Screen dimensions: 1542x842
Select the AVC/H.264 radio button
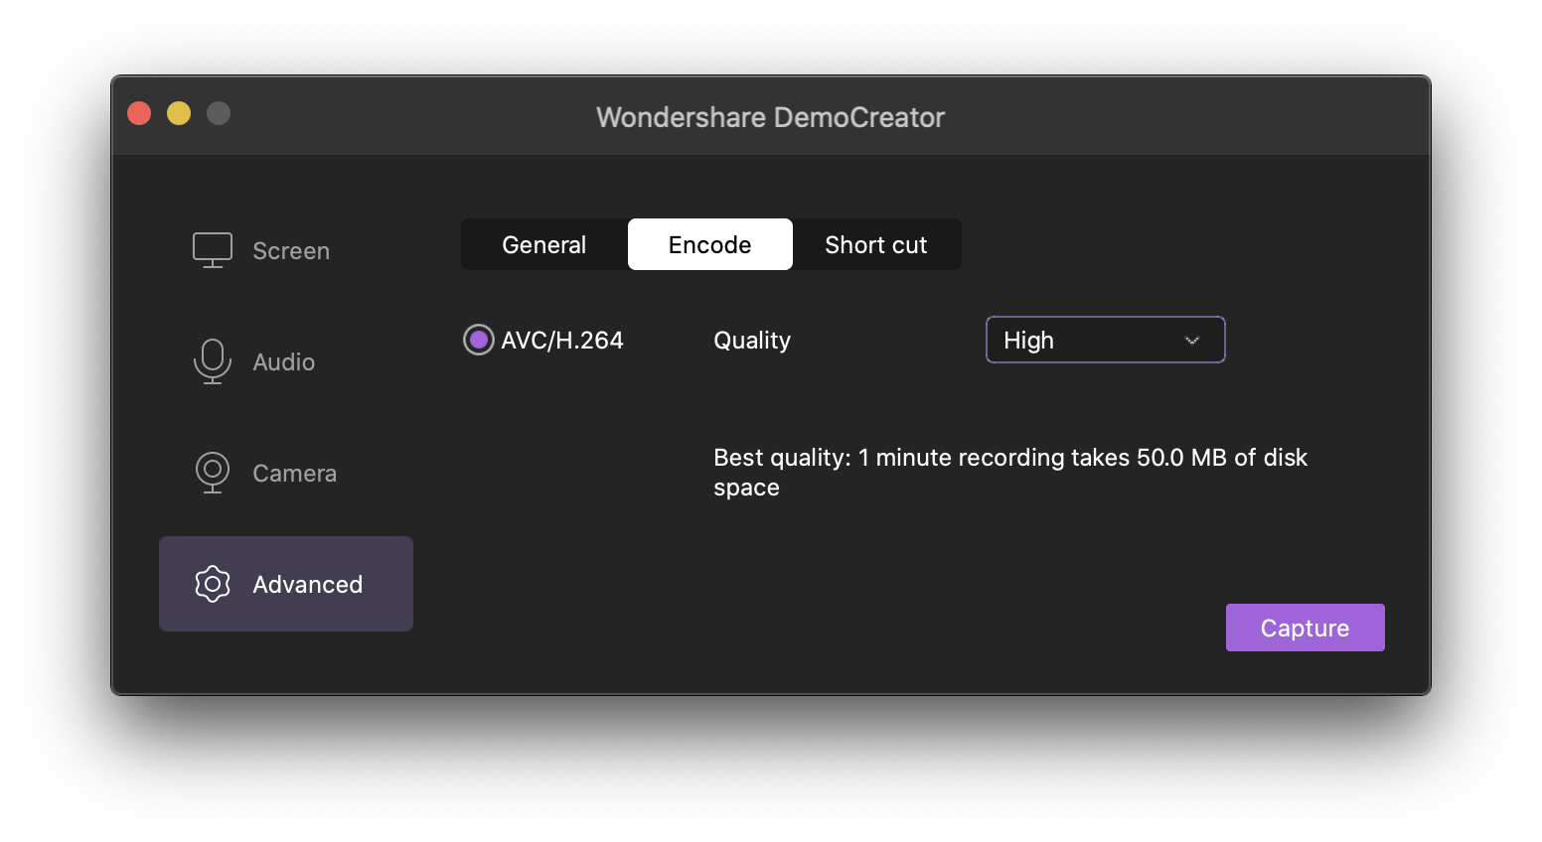pyautogui.click(x=479, y=340)
